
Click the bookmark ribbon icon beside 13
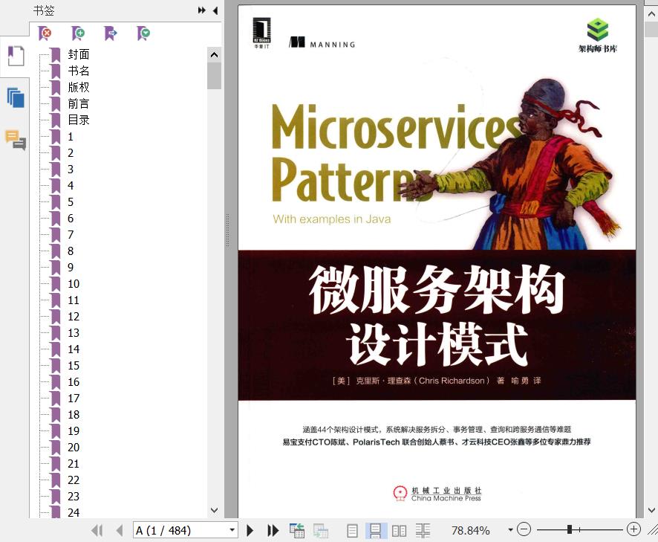[56, 333]
